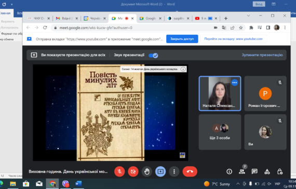
Task: Open Mail app from taskbar
Action: coord(39,184)
